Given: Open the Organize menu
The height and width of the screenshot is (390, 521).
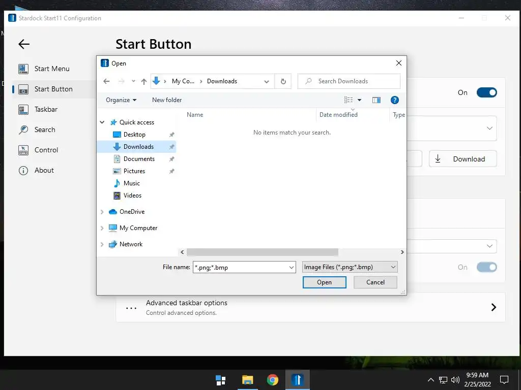Looking at the screenshot, I should tap(121, 100).
